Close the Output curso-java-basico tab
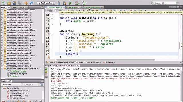The width and height of the screenshot is (183, 102). point(78,66)
